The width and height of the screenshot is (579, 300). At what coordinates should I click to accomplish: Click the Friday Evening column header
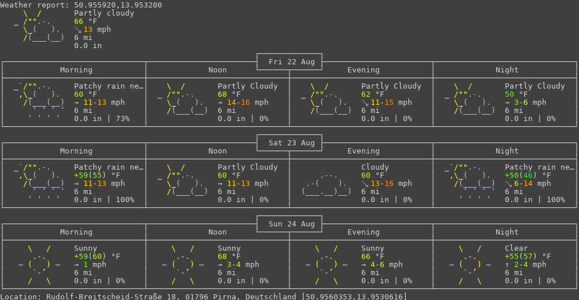click(364, 70)
